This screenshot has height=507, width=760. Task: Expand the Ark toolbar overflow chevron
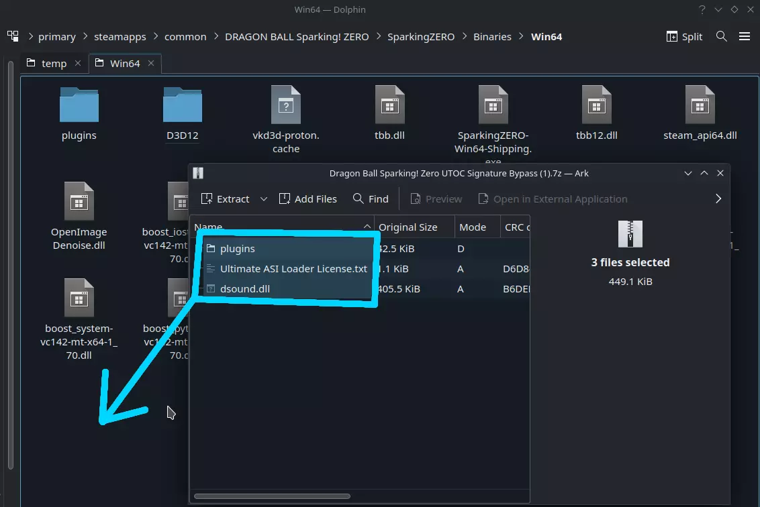click(718, 199)
